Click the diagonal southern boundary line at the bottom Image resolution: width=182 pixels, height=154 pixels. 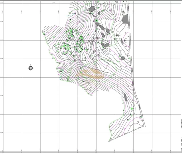[x=127, y=134]
